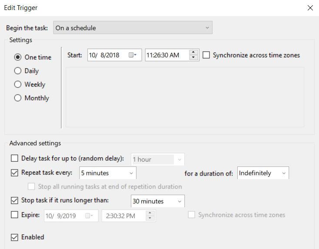Screen dimensions: 319x249
Task: Click the Advanced settings group label
Action: coord(35,143)
